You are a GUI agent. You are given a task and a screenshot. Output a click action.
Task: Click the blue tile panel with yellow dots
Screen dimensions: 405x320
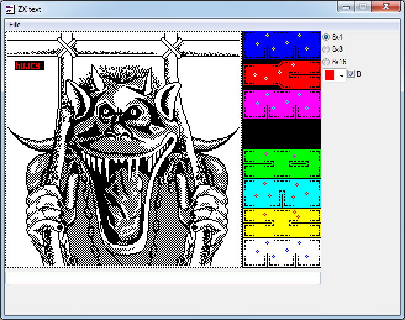click(282, 46)
